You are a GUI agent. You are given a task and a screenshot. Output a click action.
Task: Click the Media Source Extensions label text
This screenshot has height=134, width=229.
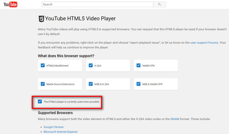[60, 84]
